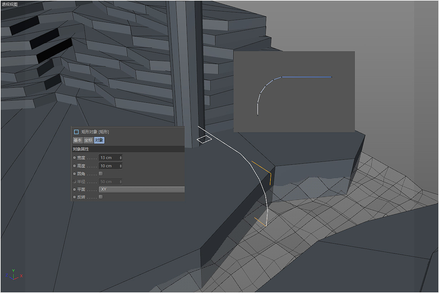Click the 透视视图 viewport label
This screenshot has width=439, height=293.
(x=10, y=5)
